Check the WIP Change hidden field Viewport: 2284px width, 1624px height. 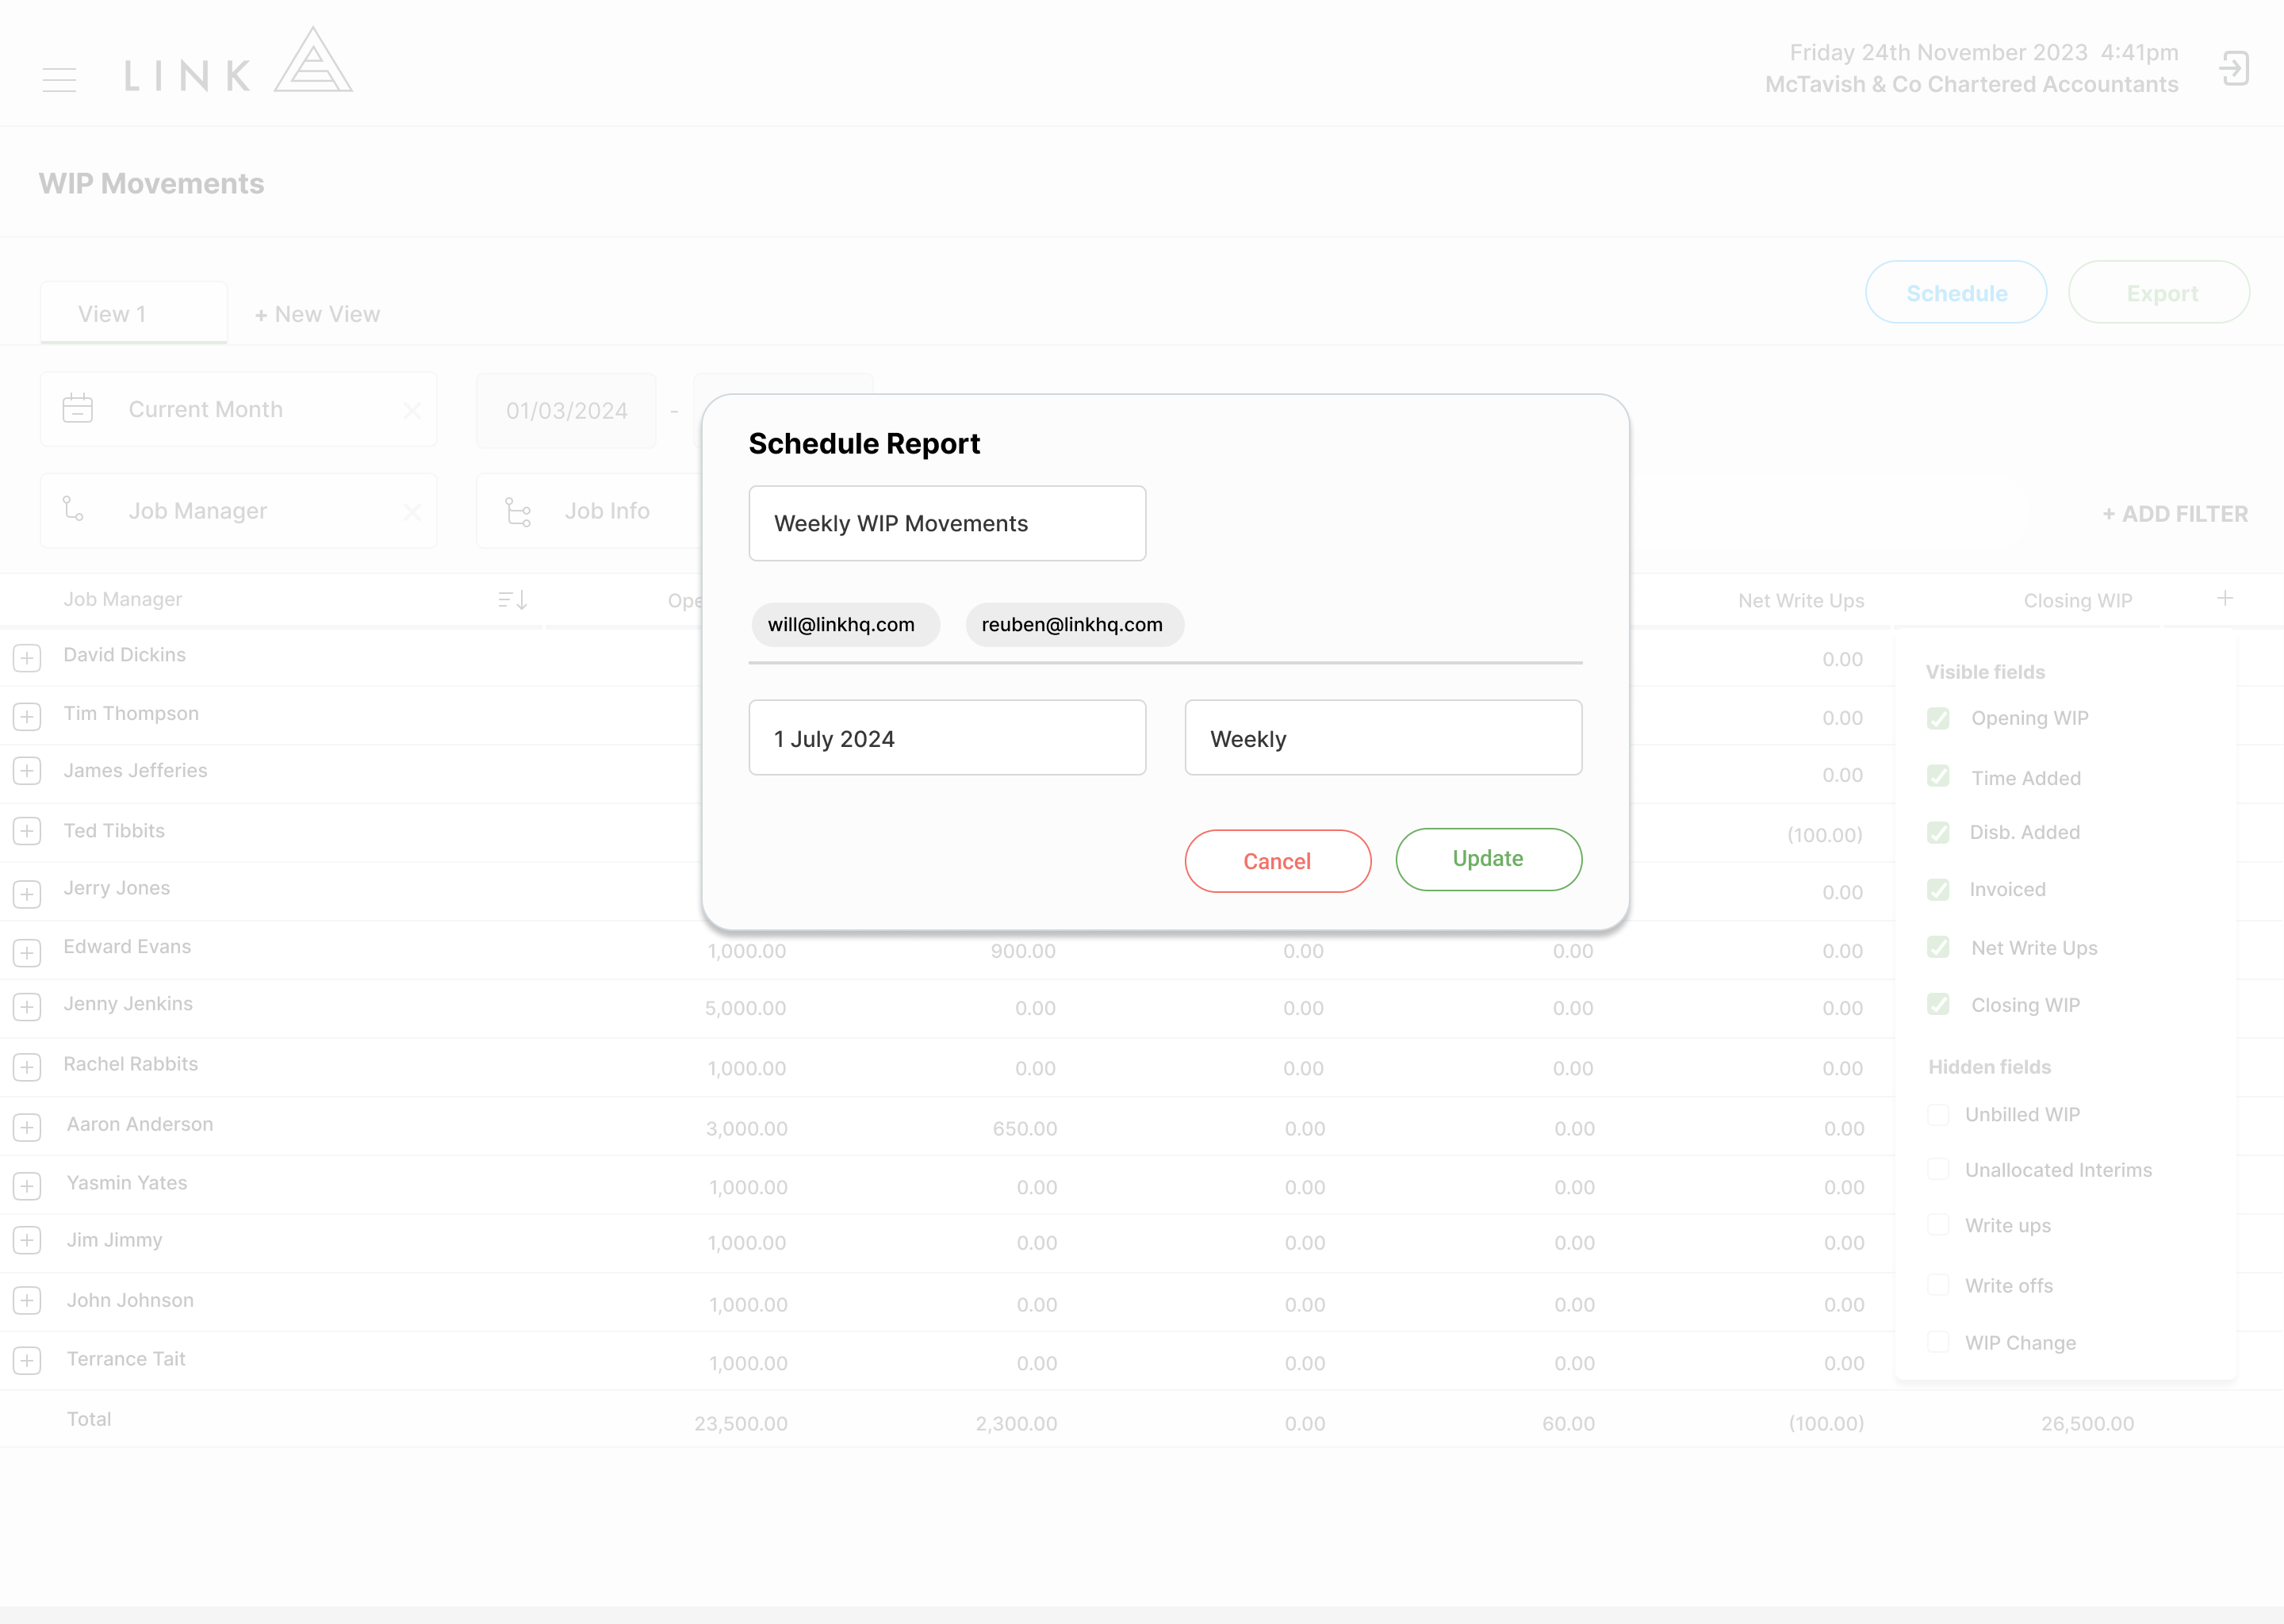coord(1938,1341)
